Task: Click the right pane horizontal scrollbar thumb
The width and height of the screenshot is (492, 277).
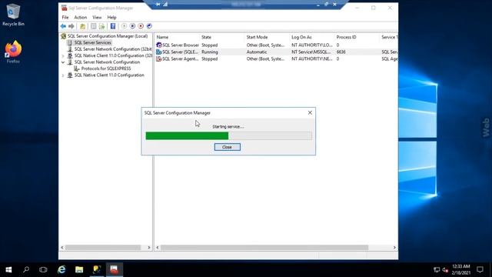Action: (x=264, y=248)
